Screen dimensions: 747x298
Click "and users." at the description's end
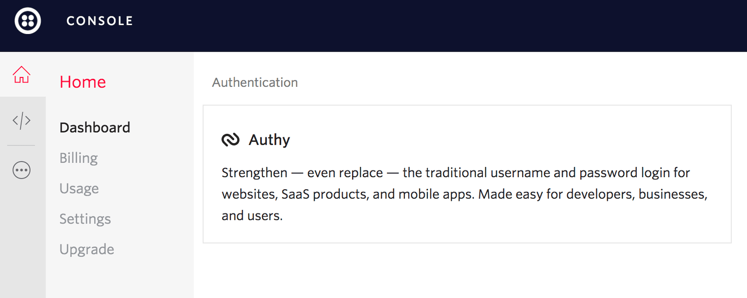[252, 216]
